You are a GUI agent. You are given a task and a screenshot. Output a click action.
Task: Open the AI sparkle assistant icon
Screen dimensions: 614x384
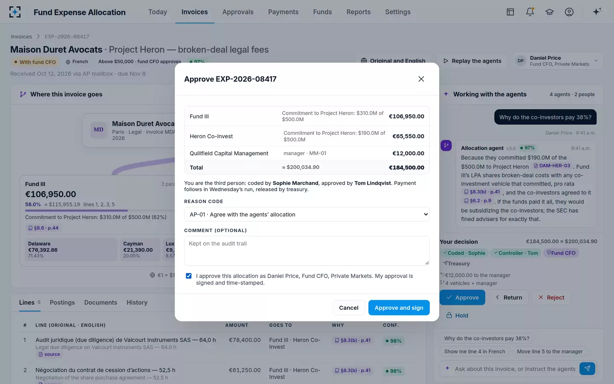tap(597, 12)
